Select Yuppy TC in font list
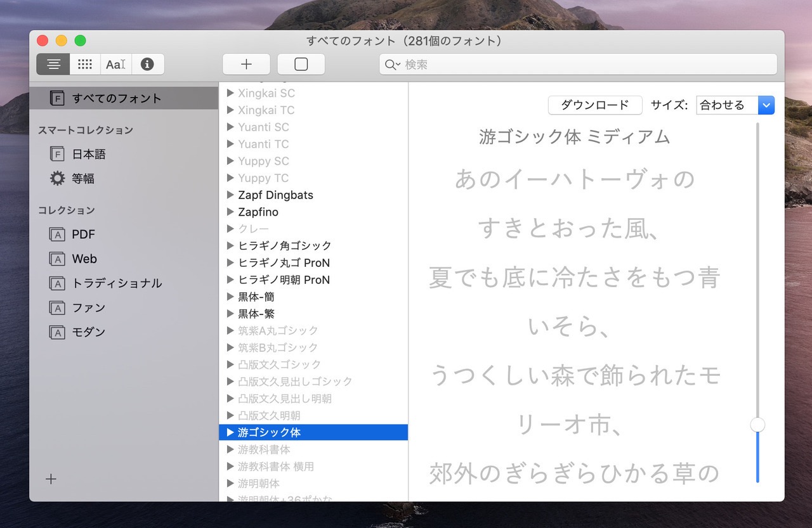 [313, 178]
